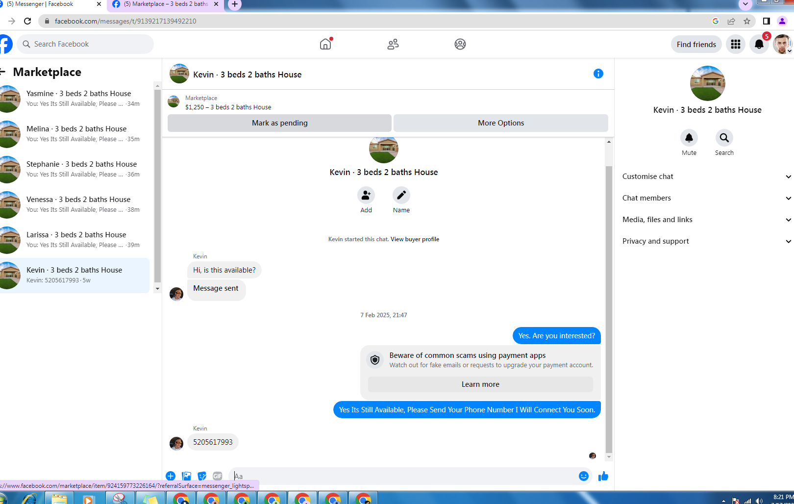Click the browser address bar URL
The image size is (794, 504).
125,21
